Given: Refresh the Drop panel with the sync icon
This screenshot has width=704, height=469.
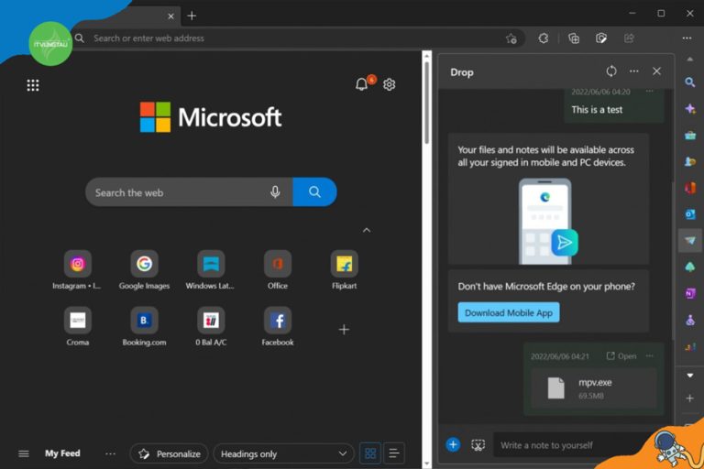Looking at the screenshot, I should tap(611, 71).
